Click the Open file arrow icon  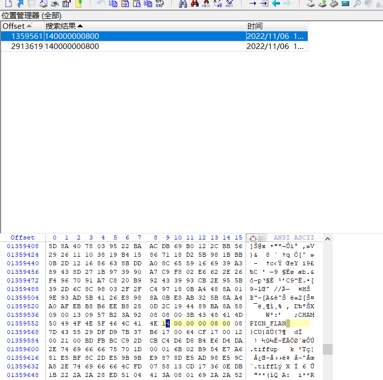pos(20,4)
